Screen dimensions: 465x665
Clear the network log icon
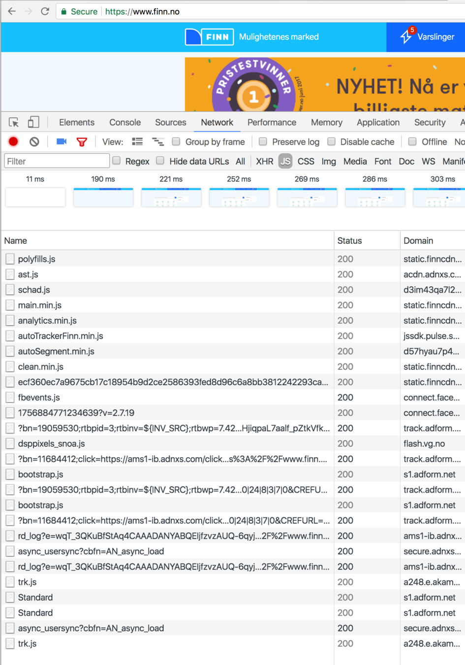[x=34, y=142]
